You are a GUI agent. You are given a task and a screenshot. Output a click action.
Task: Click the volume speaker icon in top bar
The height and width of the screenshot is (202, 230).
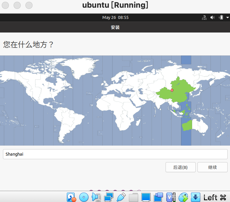click(x=212, y=18)
